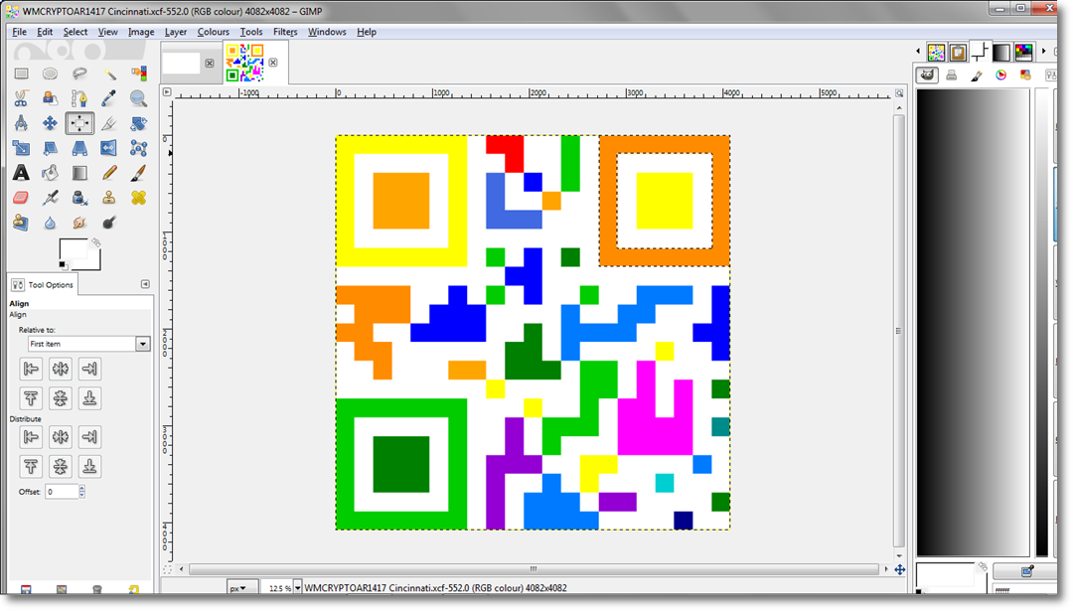This screenshot has height=611, width=1073.
Task: Distribute tops of targets
Action: 31,467
